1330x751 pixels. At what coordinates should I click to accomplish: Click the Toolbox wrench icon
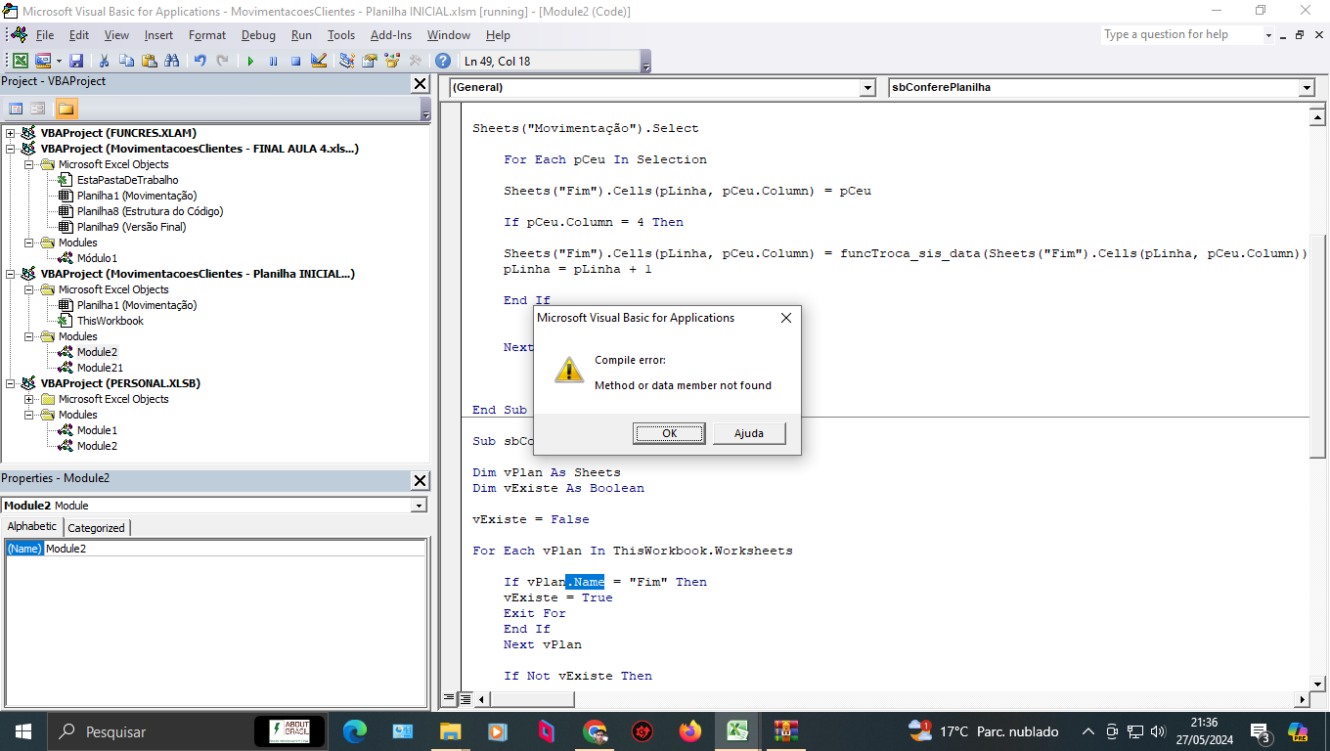click(x=415, y=61)
